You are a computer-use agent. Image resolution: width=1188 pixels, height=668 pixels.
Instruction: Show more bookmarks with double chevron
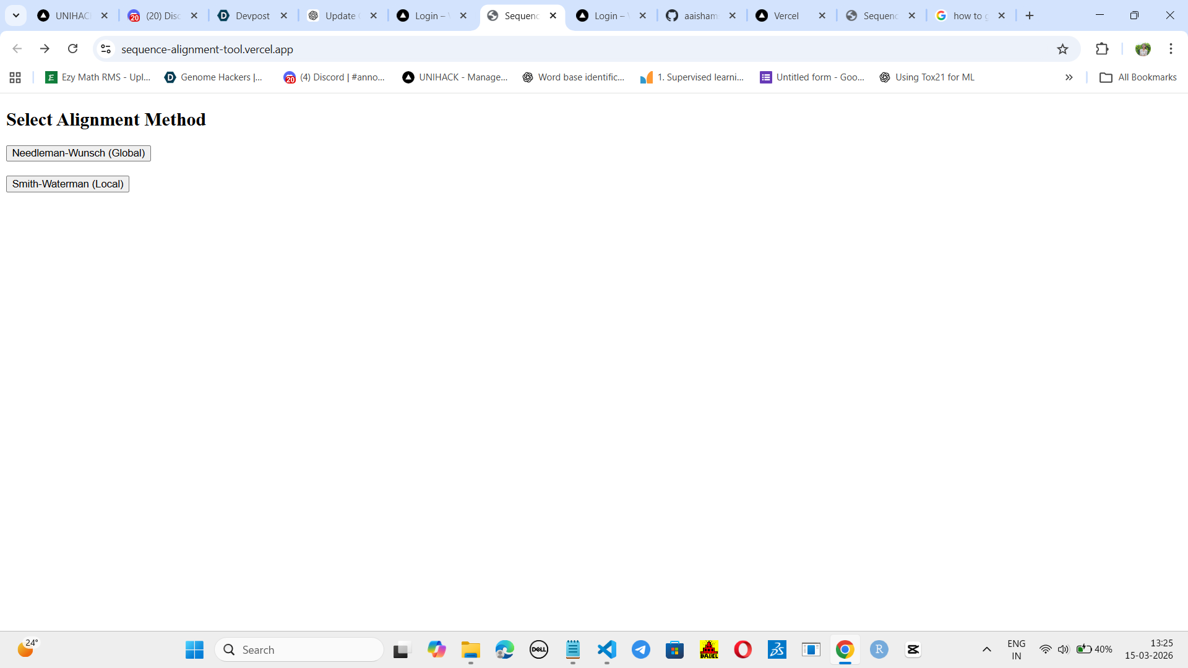1069,77
